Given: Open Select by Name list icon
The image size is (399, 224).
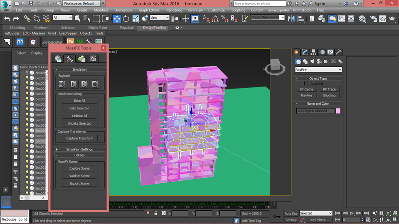Looking at the screenshot, I should pos(86,19).
